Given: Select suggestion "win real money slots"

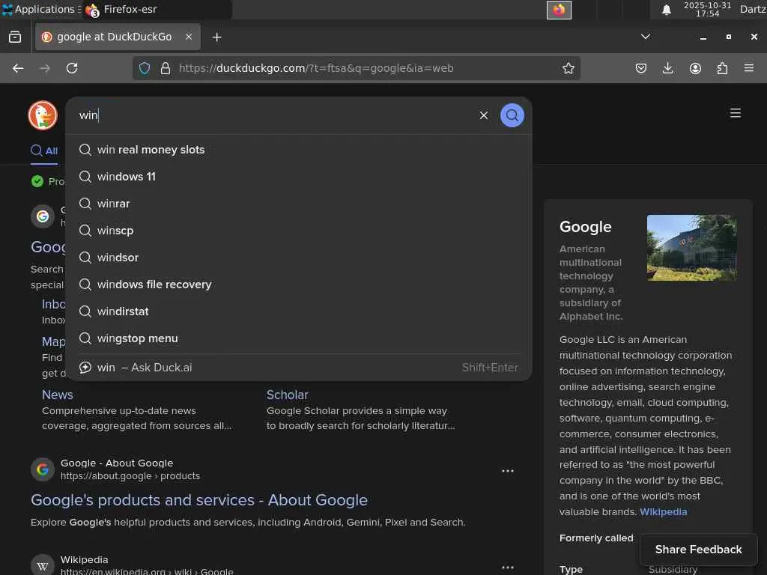Looking at the screenshot, I should 299,150.
